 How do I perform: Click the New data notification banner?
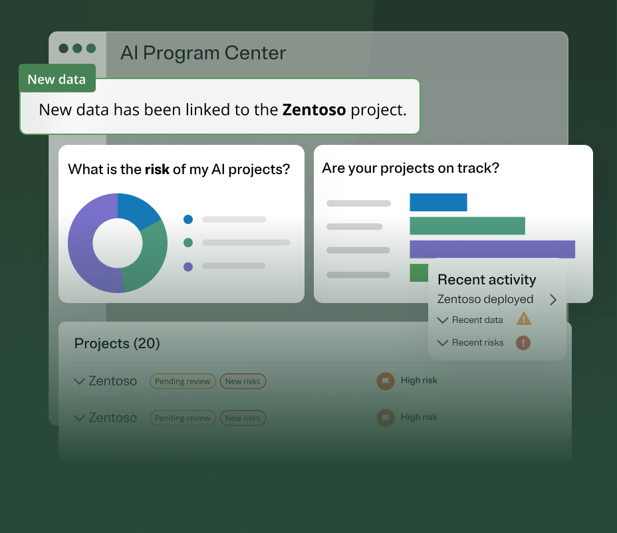pyautogui.click(x=219, y=109)
